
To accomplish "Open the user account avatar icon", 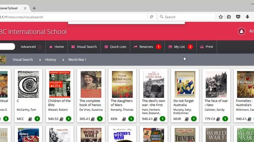I will (x=241, y=31).
